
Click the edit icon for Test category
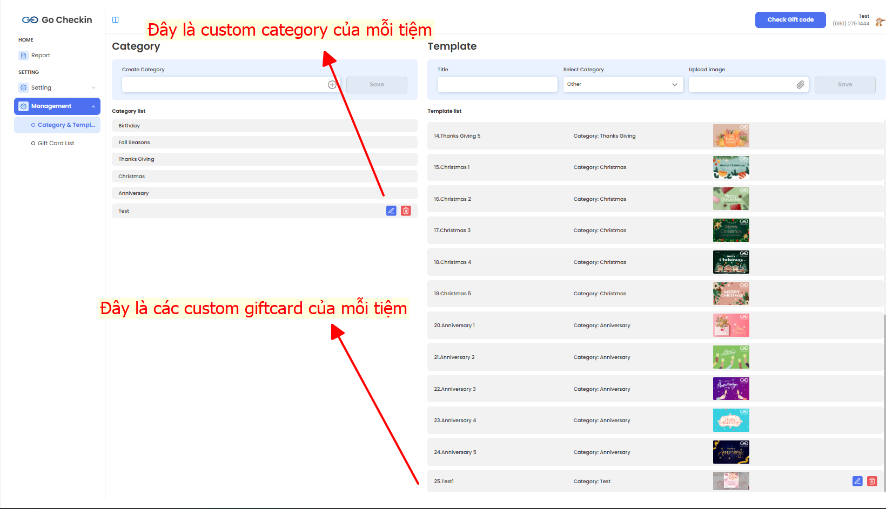(x=391, y=211)
